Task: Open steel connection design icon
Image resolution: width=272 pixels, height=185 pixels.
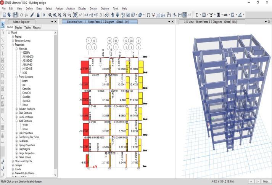Action: point(240,15)
